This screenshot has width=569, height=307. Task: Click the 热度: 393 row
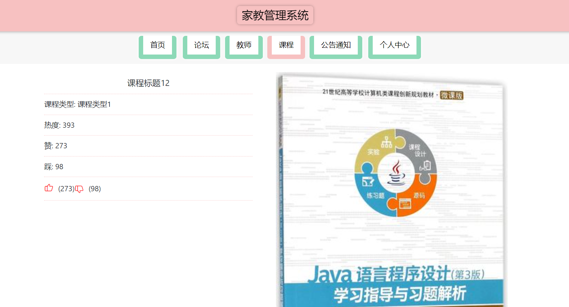(x=148, y=125)
